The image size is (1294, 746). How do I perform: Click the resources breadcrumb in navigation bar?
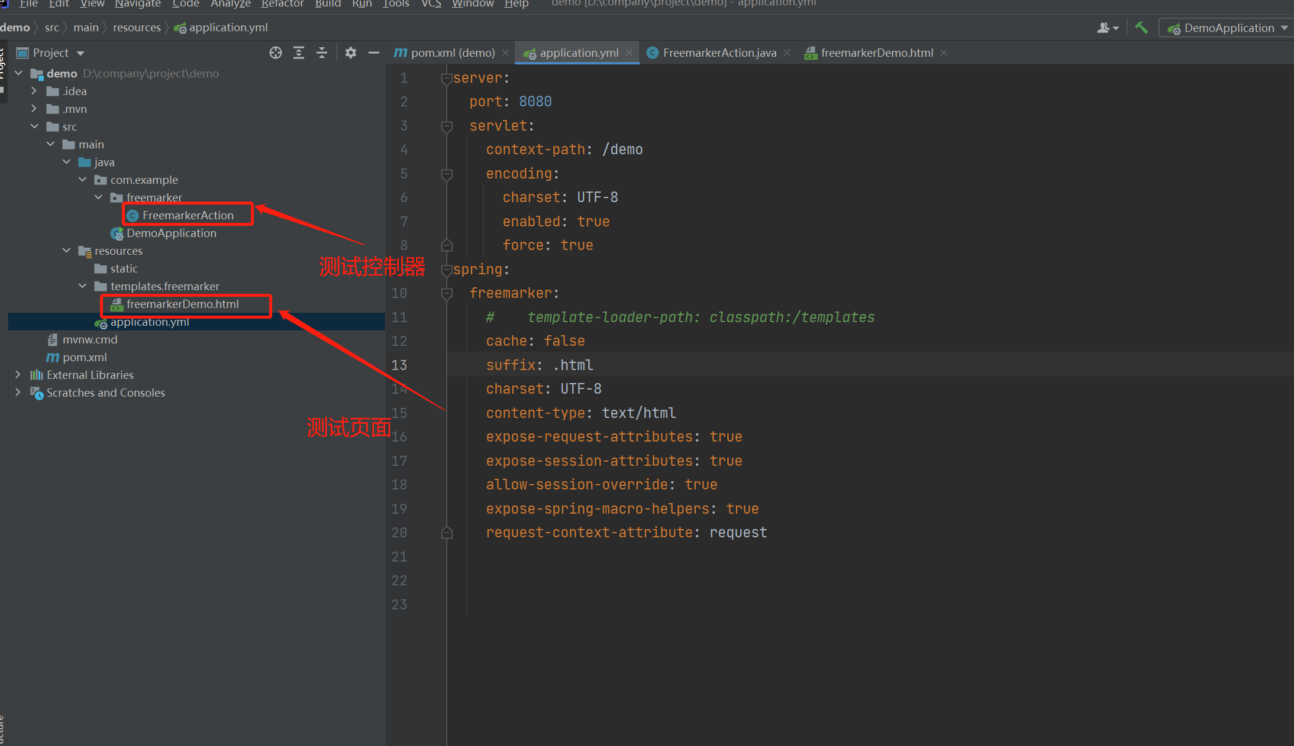[x=137, y=28]
